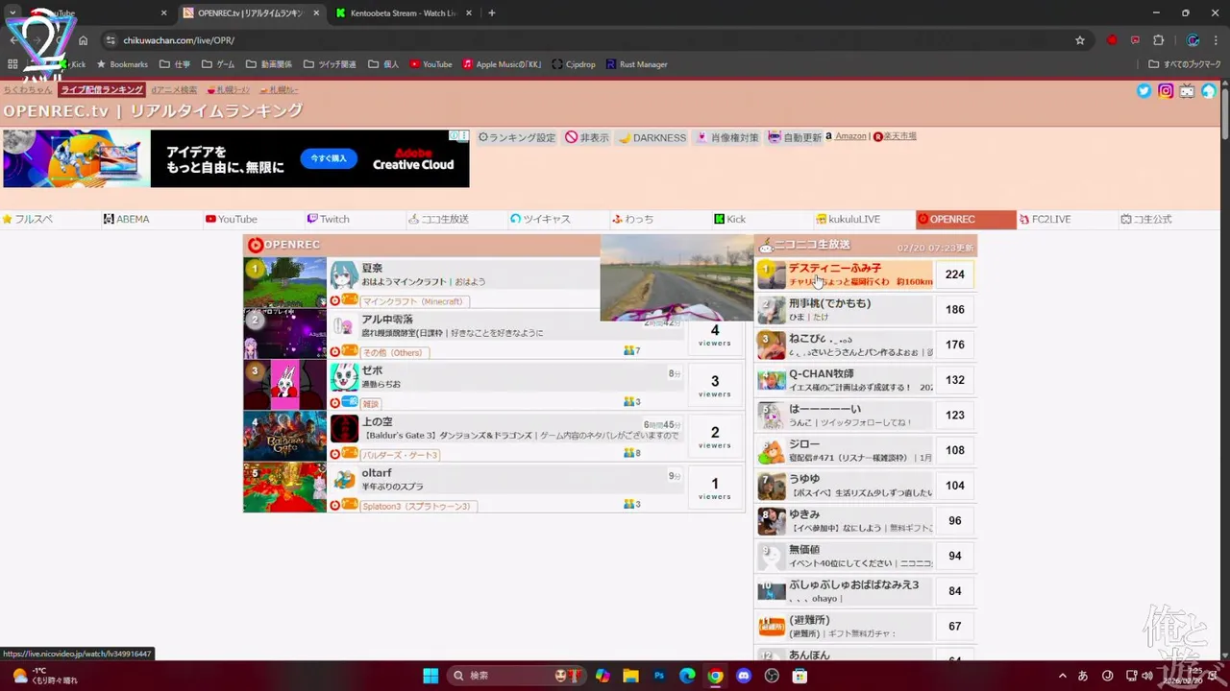This screenshot has height=691, width=1230.
Task: Open Photoshop from the taskbar
Action: (659, 676)
